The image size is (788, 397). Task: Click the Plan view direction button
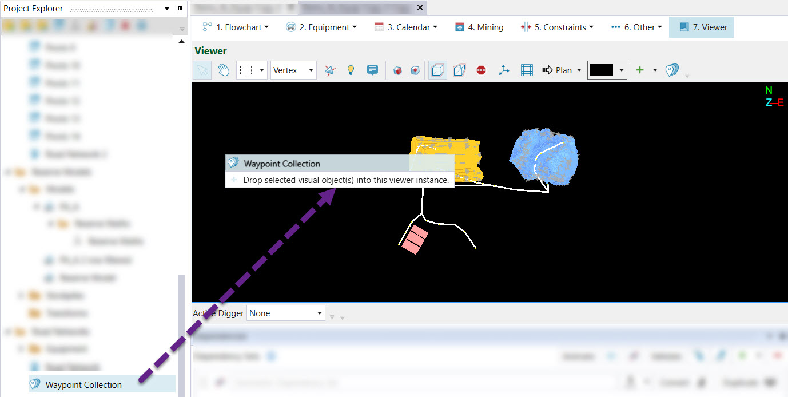click(x=556, y=70)
